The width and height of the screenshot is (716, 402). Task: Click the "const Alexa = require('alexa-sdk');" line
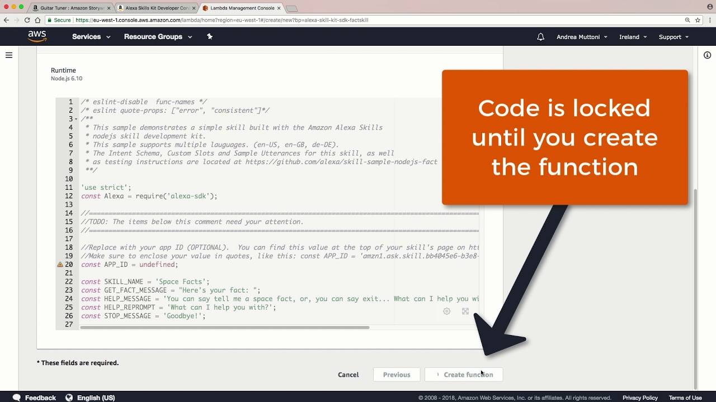pos(149,196)
